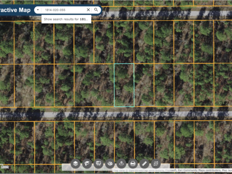The height and width of the screenshot is (174, 232).
Task: Click the cyan highlighted parcel
Action: pos(124,85)
